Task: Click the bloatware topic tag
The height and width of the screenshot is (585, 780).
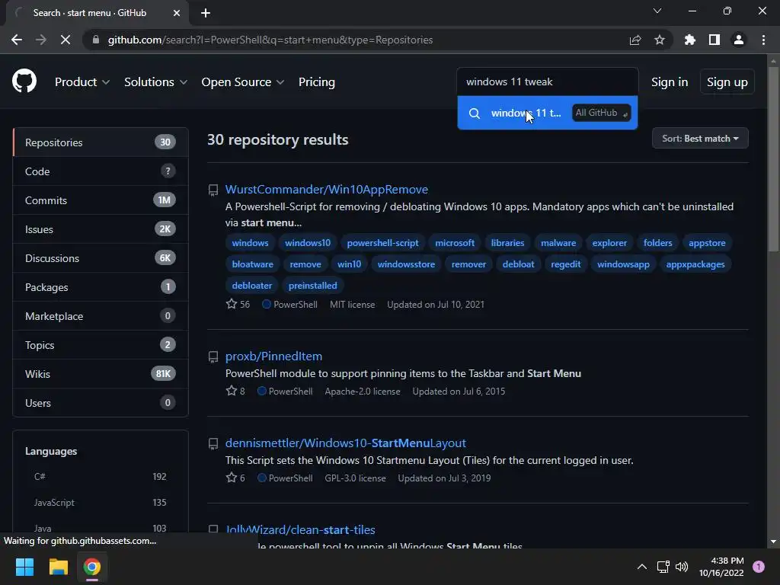Action: (x=252, y=264)
